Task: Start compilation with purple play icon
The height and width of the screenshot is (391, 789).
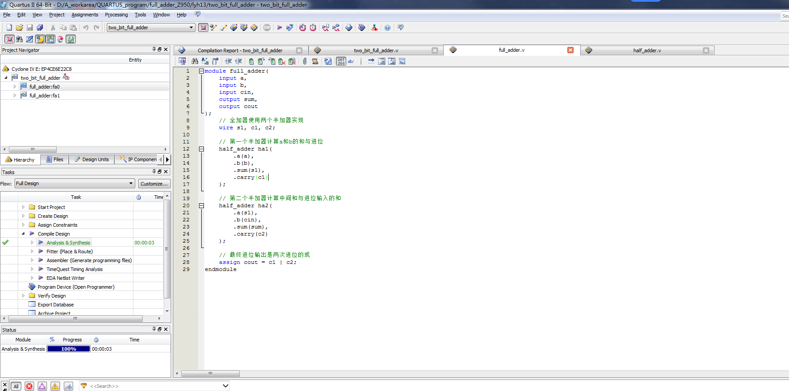Action: point(280,27)
